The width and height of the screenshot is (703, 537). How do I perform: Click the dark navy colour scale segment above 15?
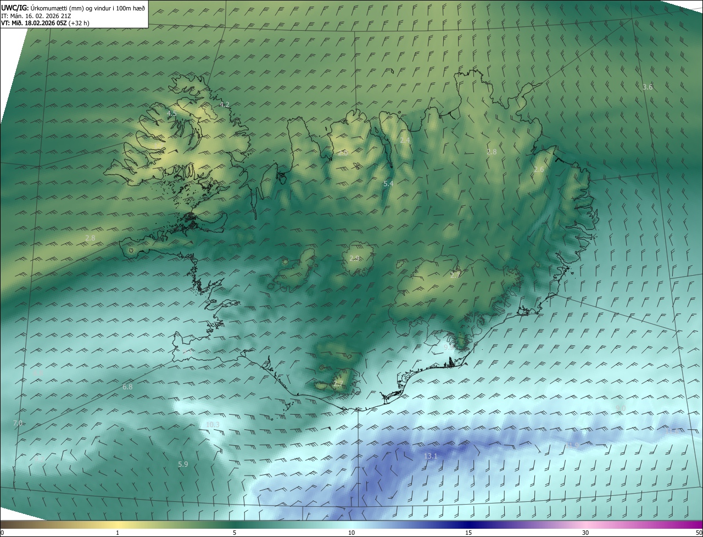tap(468, 524)
